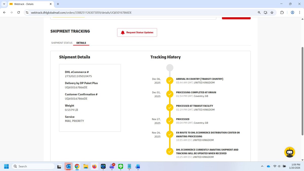Viewport: 304px width, 171px height.
Task: Open Notepad from the taskbar
Action: 129,166
